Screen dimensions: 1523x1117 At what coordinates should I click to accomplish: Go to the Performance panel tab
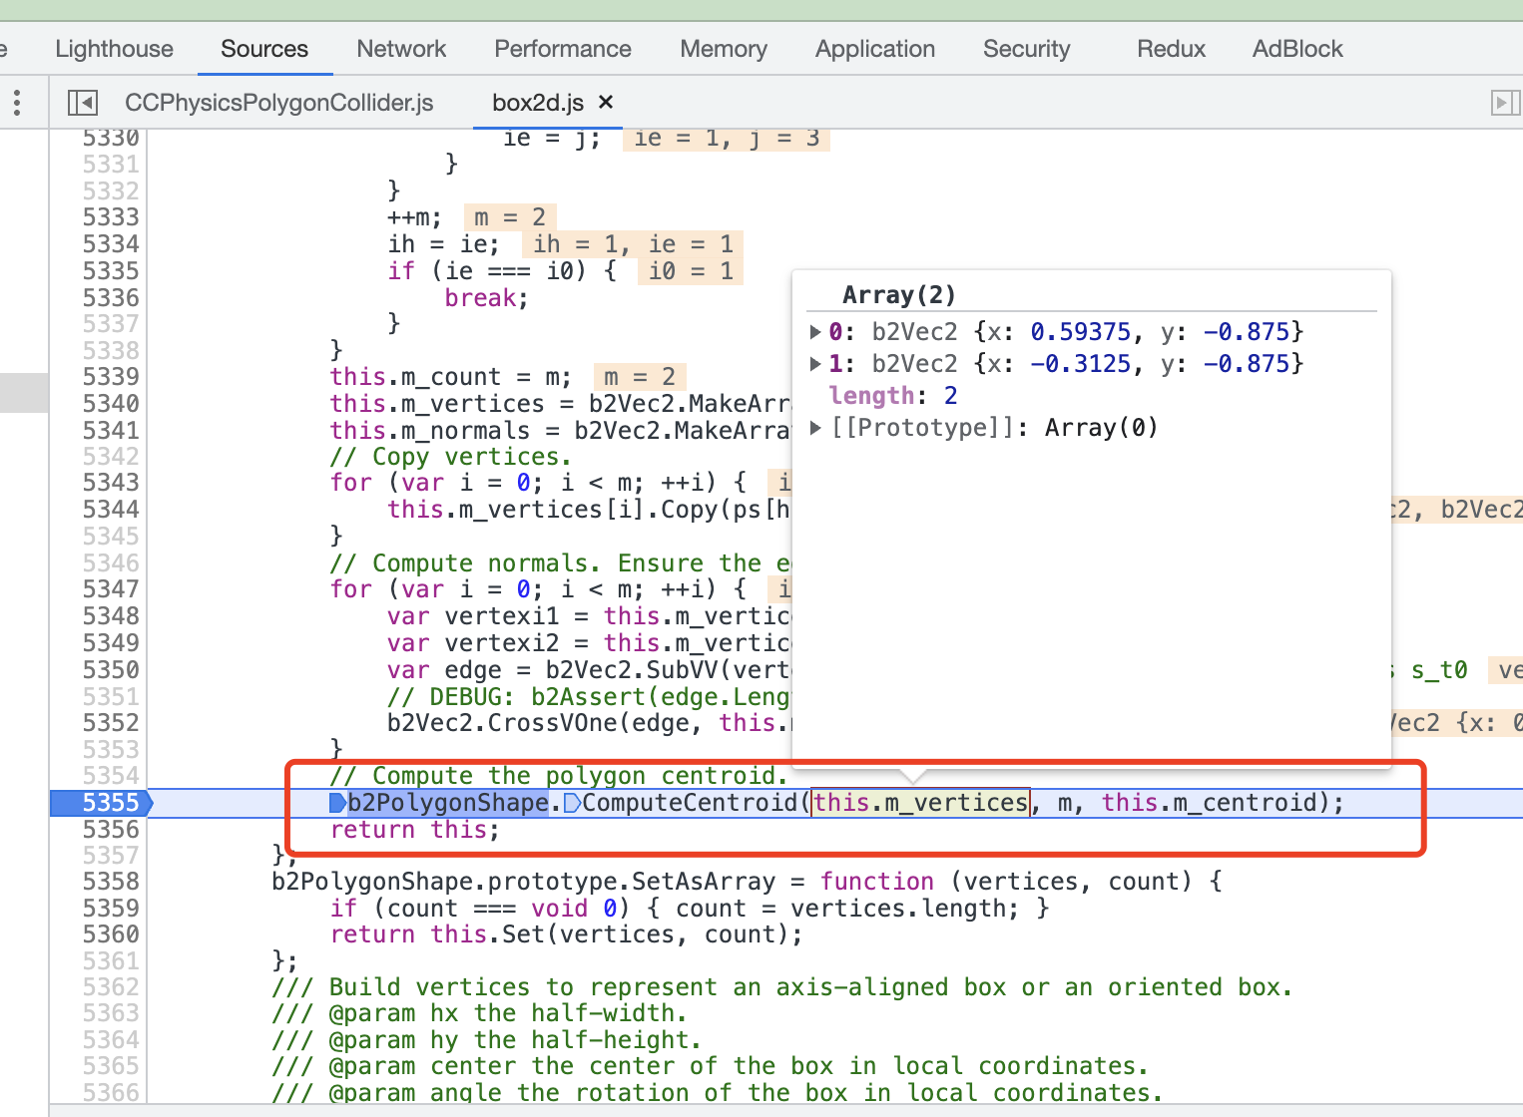(x=563, y=49)
